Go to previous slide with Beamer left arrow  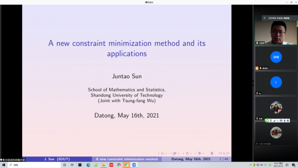click(x=159, y=154)
